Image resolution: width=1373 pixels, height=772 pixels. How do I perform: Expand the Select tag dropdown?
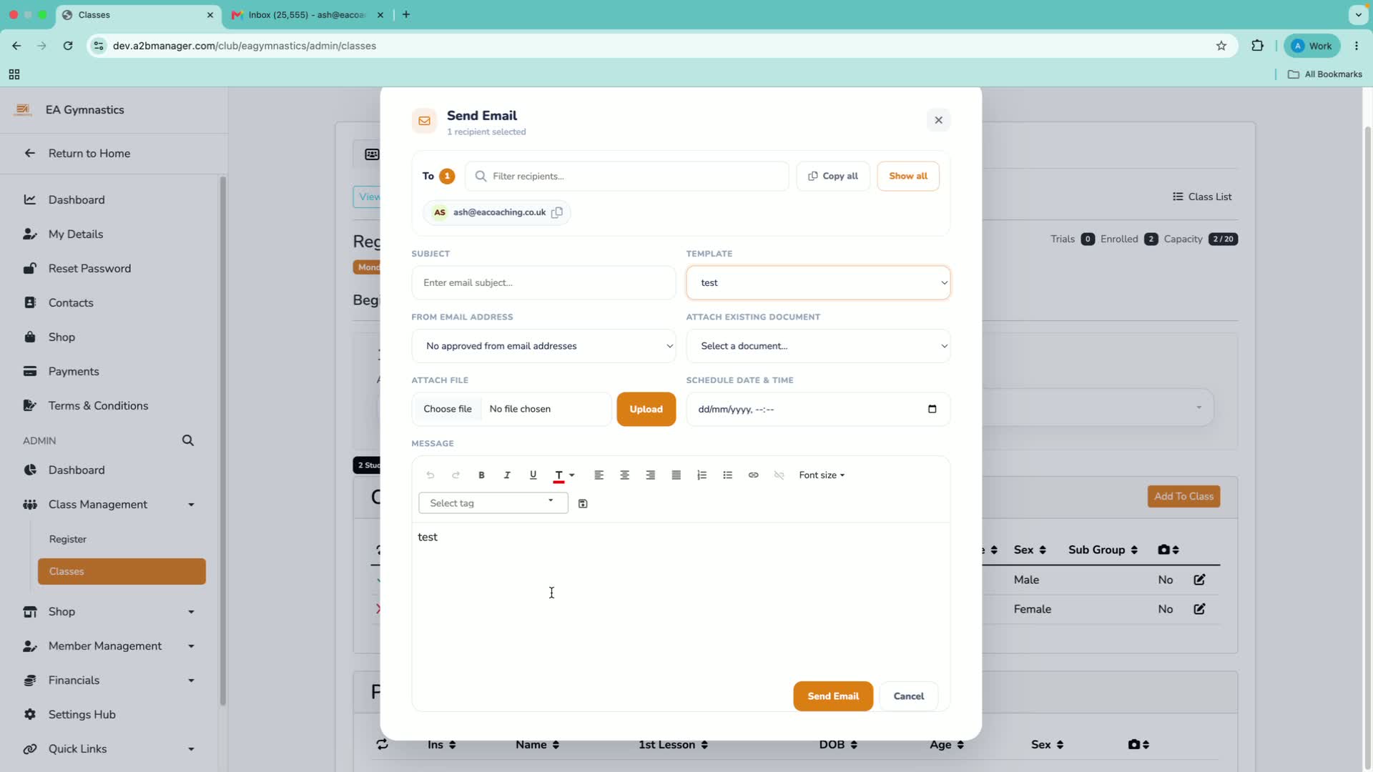tap(493, 503)
